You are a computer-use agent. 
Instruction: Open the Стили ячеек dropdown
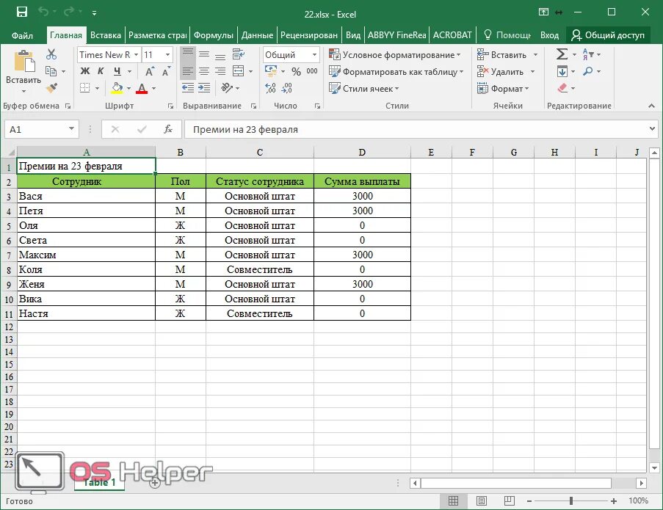coord(364,89)
